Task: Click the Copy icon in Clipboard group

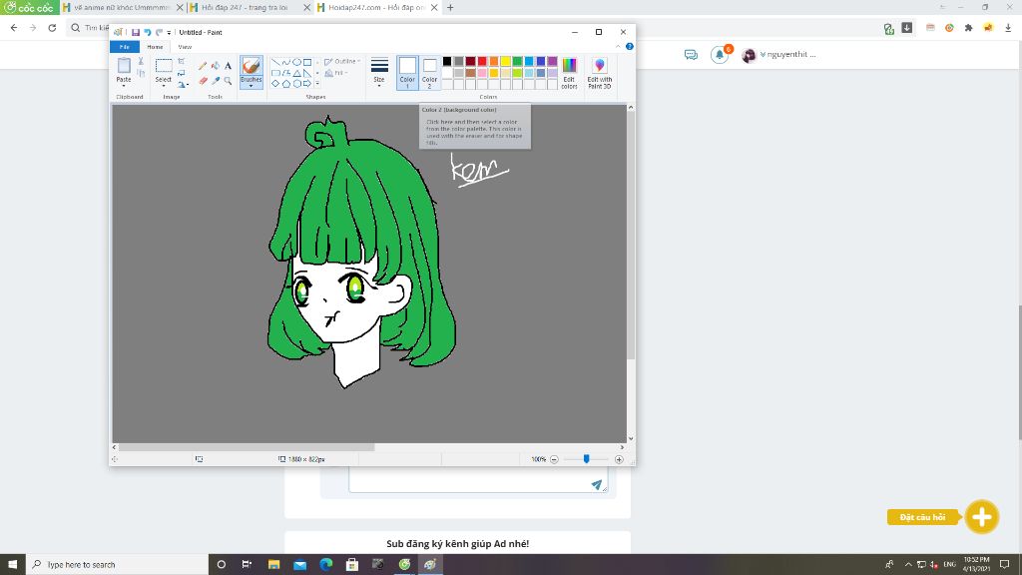Action: pos(141,73)
